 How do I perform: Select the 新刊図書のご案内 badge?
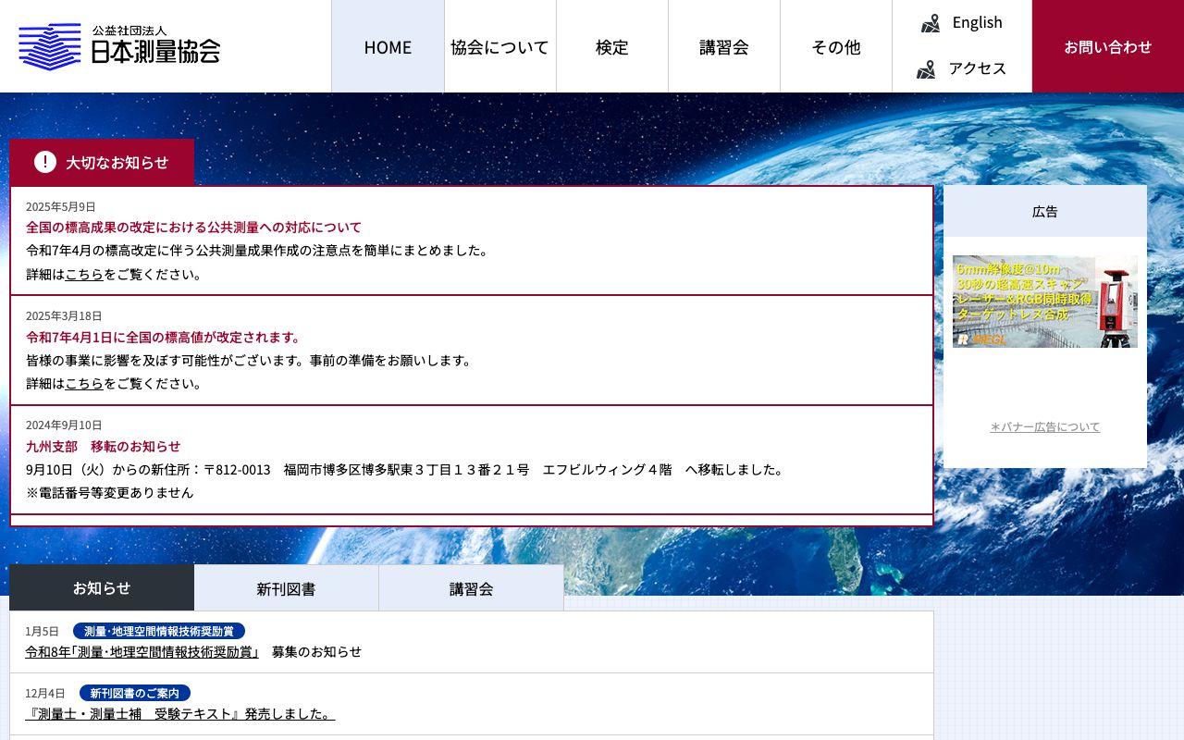pos(135,693)
